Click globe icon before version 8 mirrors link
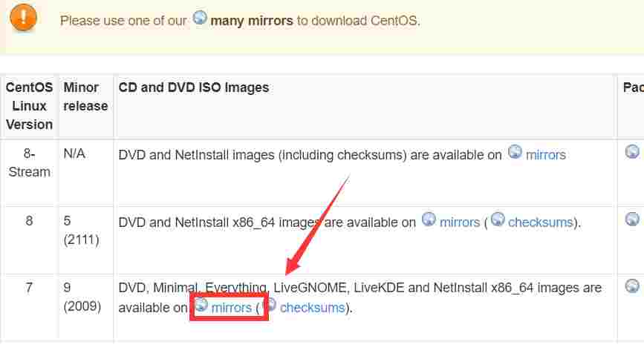Image resolution: width=644 pixels, height=353 pixels. pyautogui.click(x=429, y=220)
